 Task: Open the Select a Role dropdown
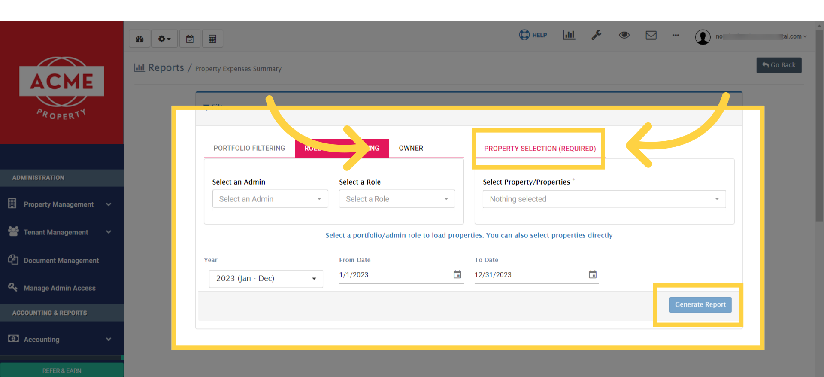[x=397, y=199]
